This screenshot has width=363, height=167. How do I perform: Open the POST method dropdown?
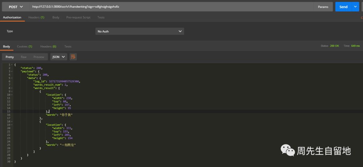click(16, 7)
